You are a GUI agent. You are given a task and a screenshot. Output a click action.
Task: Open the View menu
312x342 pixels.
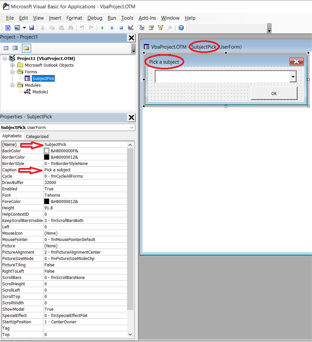(39, 18)
